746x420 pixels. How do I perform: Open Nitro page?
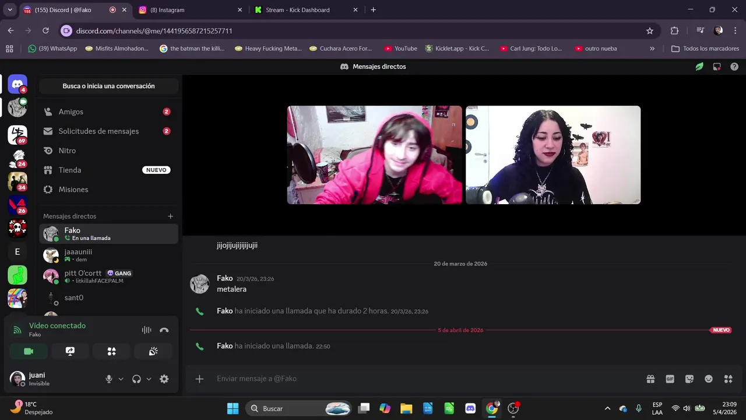point(108,150)
